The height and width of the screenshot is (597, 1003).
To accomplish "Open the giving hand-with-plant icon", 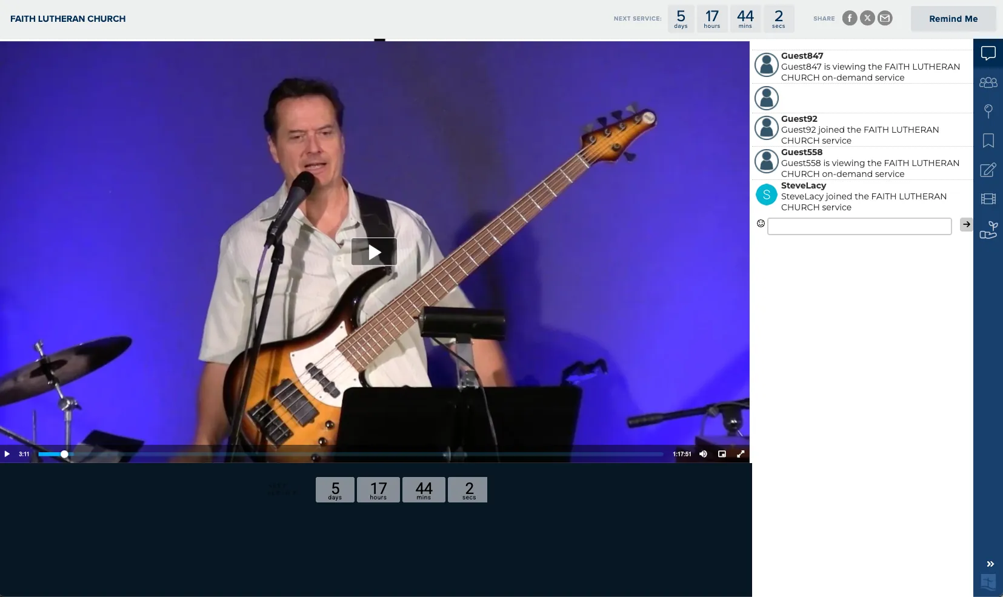I will 988,230.
